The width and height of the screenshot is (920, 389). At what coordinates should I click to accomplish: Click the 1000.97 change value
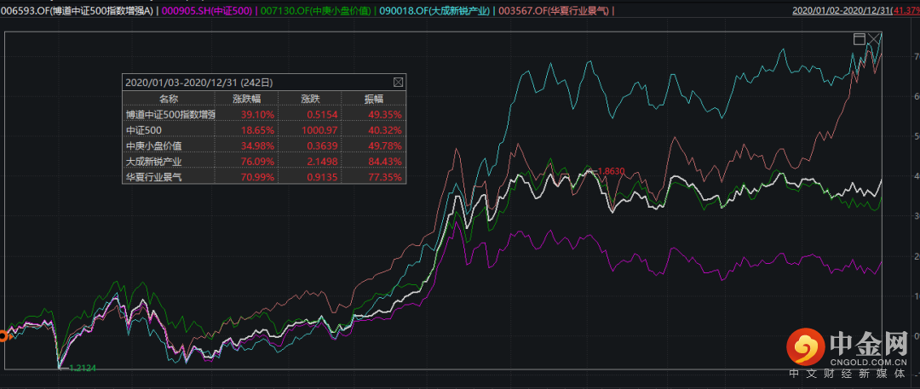click(x=319, y=130)
